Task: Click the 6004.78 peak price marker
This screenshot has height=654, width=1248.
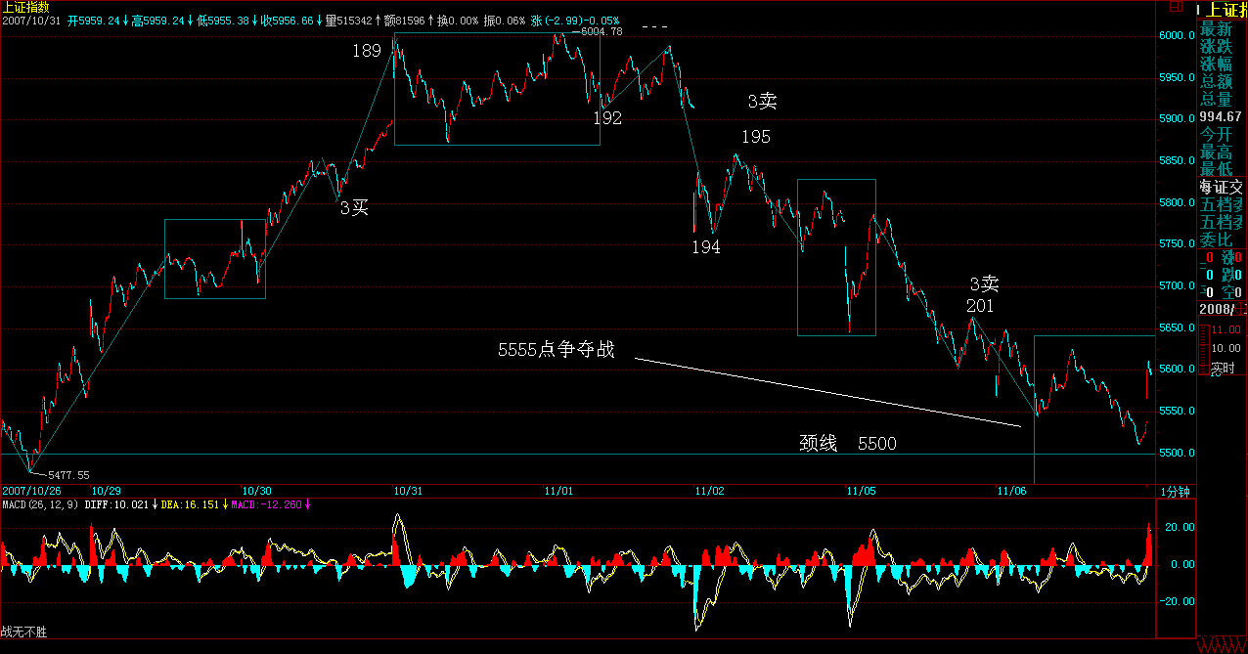Action: coord(601,31)
